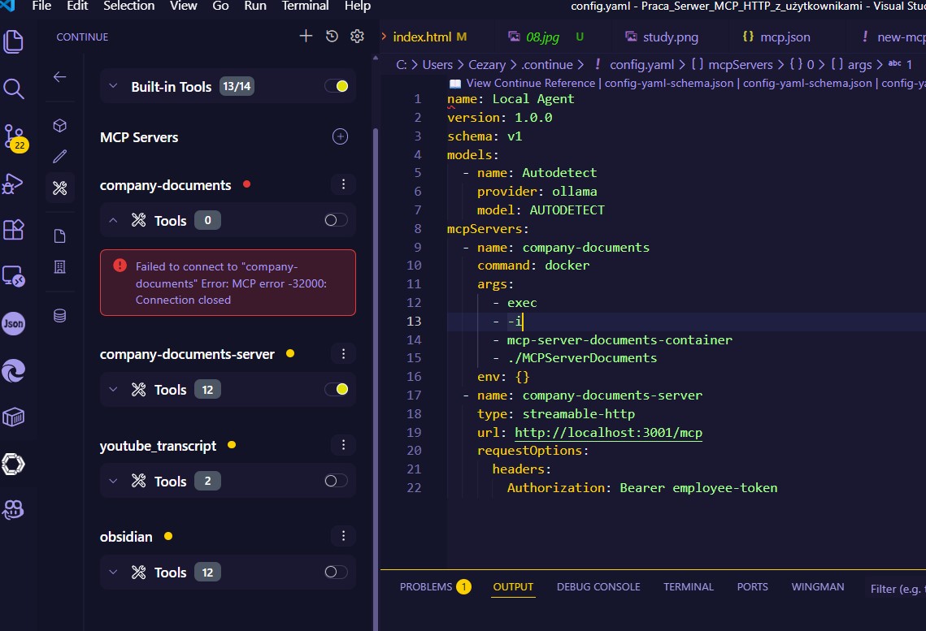The image size is (926, 631).
Task: Select the Tools icon in Continue sidebar
Action: pyautogui.click(x=59, y=188)
